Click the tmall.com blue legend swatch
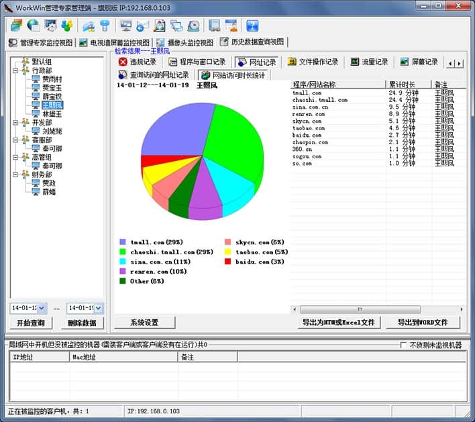Screen dimensions: 475x422 coord(123,242)
